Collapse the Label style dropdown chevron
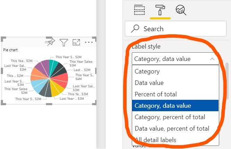This screenshot has height=149, width=231. click(x=212, y=59)
